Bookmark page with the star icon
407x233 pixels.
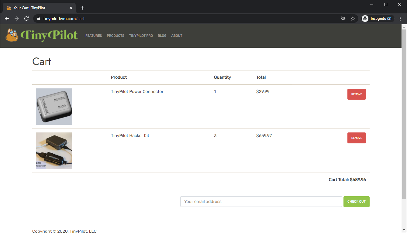pos(353,19)
